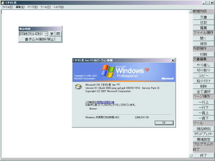Open the ツール(T) menu
Screen dimensions: 215x161
46,7
